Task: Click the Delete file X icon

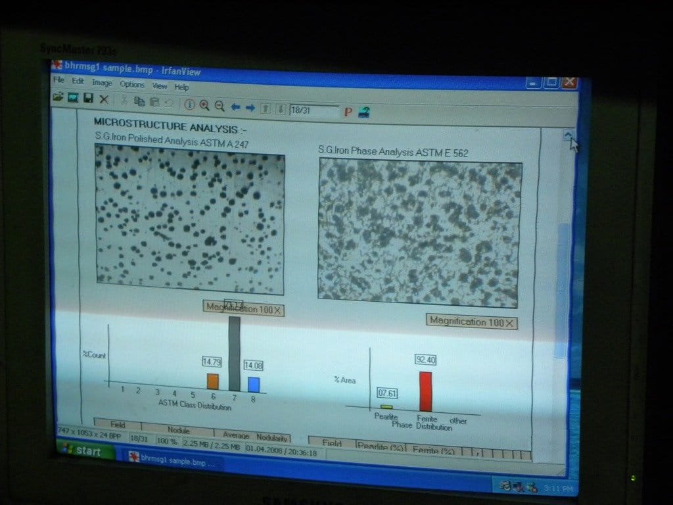Action: [104, 99]
